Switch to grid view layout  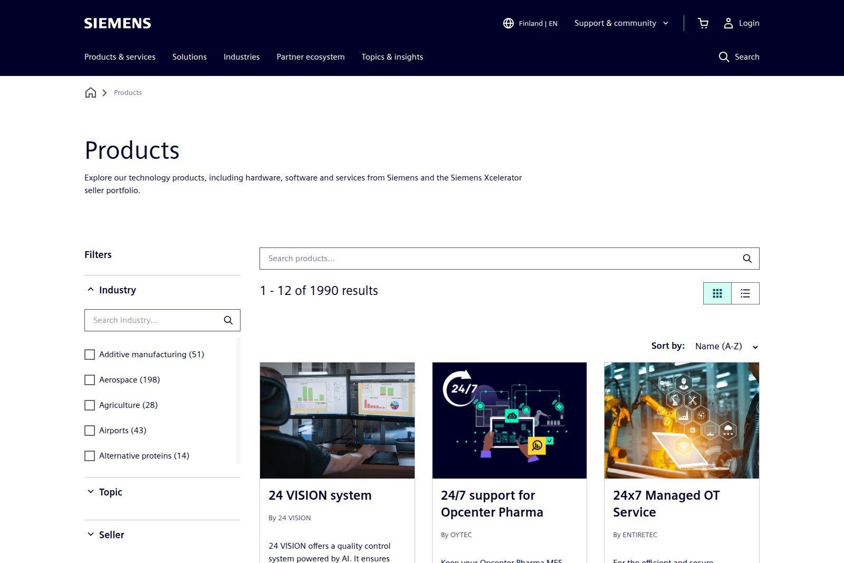717,293
